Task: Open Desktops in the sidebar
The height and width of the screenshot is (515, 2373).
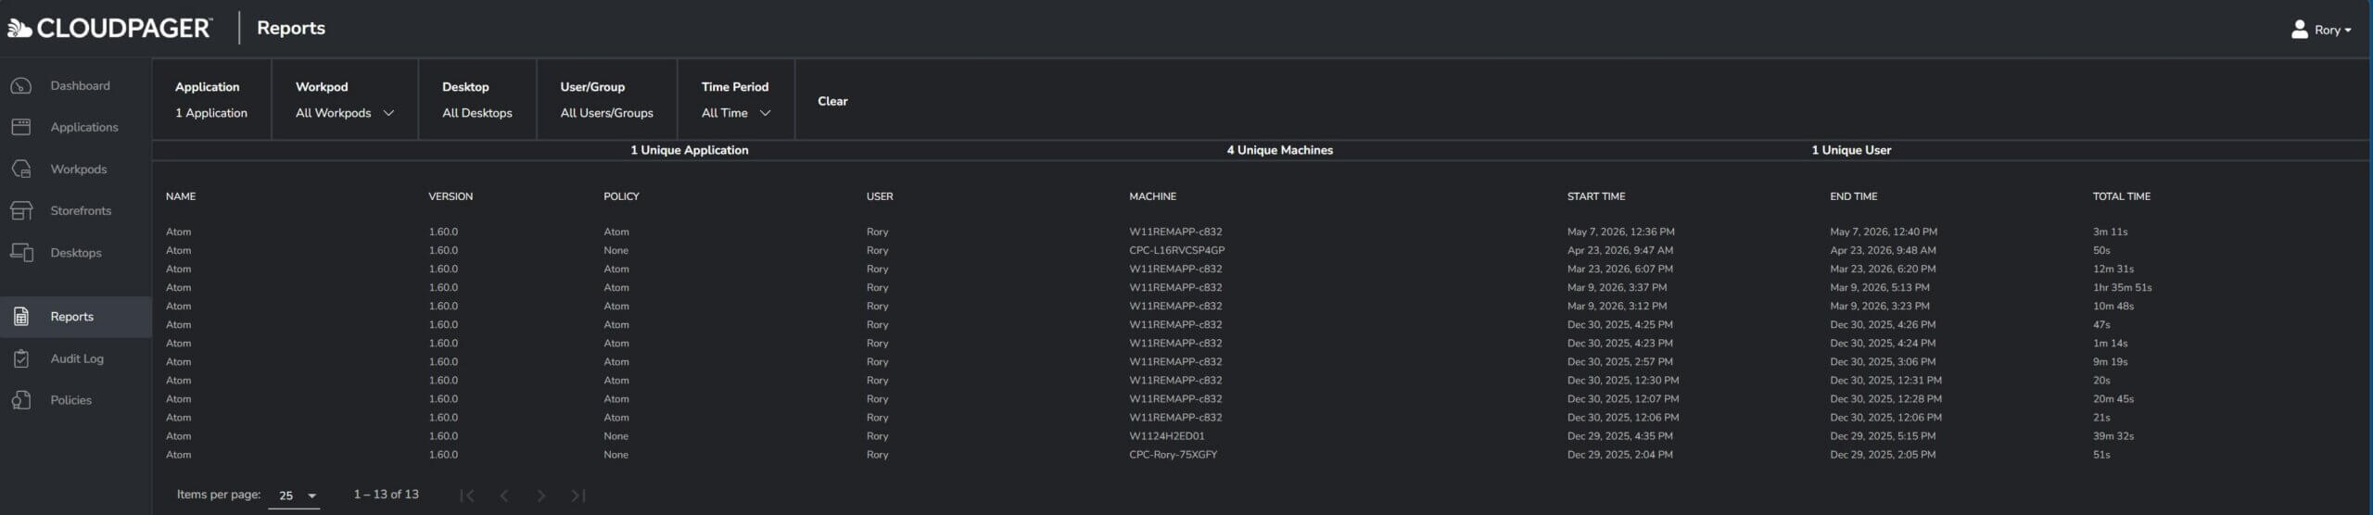Action: point(76,253)
